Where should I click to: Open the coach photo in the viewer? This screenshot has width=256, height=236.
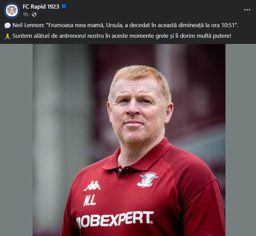click(x=129, y=140)
